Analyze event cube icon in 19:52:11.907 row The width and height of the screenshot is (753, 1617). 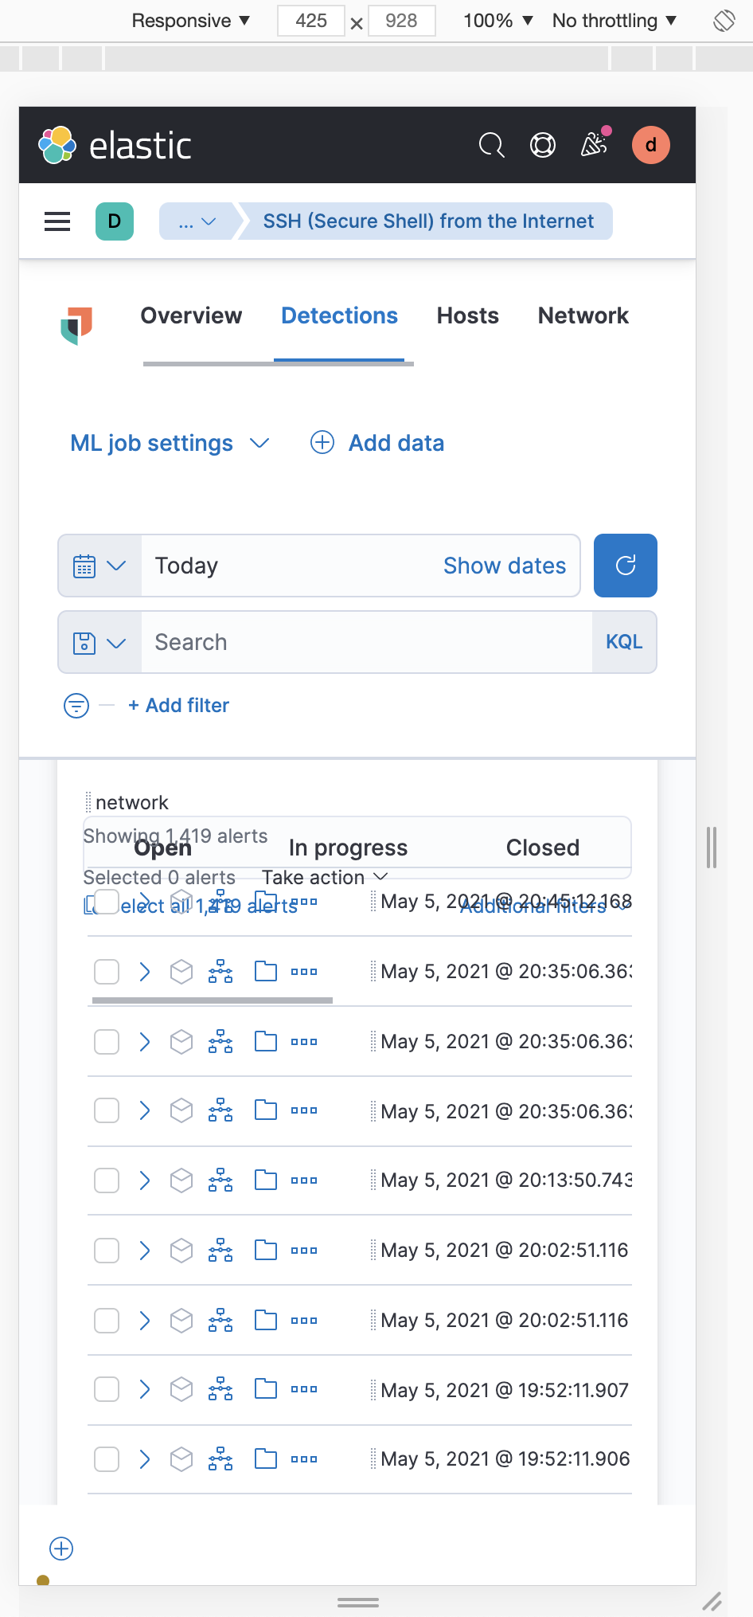(x=181, y=1389)
